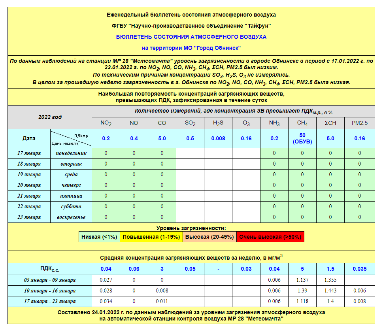Screen dimensions: 383x330
Task: Click the green Низкая (<1%) legend swatch
Action: 99,237
